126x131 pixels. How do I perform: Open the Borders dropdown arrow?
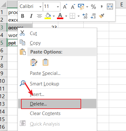pos(79,16)
